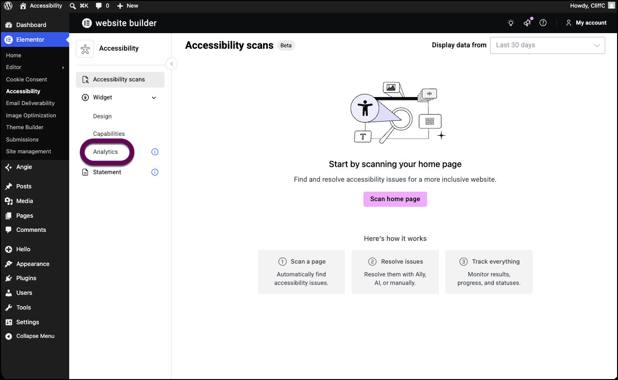Collapse the Accessibility sidebar with the chevron
618x380 pixels.
tap(172, 64)
